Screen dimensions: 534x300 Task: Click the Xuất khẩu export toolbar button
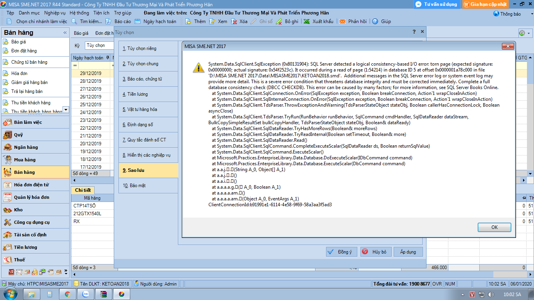click(319, 21)
